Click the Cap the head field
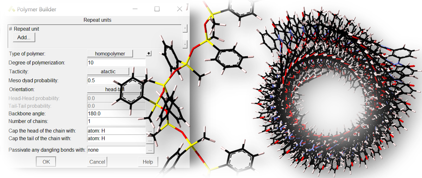Screen dimensions: 422x178 (x=116, y=131)
